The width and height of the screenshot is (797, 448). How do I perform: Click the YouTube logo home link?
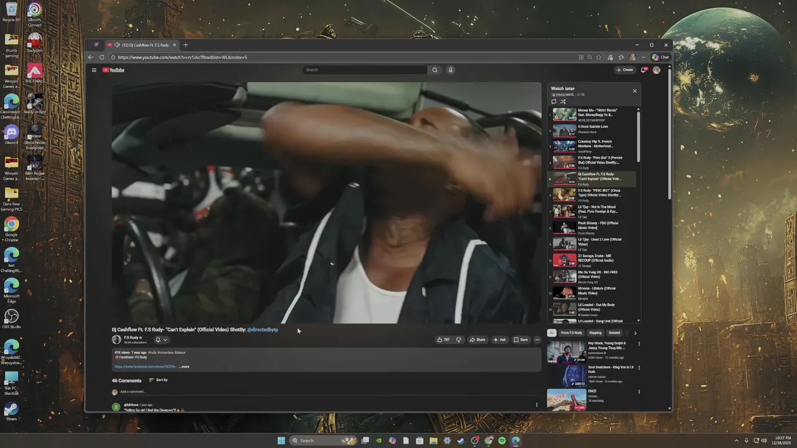point(113,70)
